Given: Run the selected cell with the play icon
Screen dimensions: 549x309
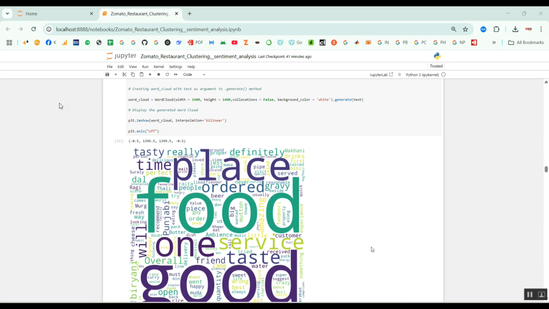Looking at the screenshot, I should (150, 74).
